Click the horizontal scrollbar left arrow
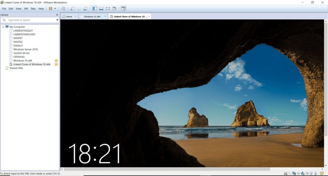The height and width of the screenshot is (176, 328). 62,169
